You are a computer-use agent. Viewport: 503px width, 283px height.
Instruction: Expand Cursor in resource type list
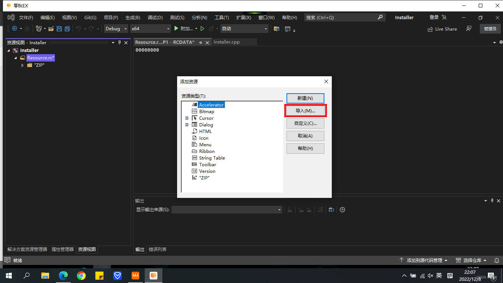pyautogui.click(x=187, y=118)
